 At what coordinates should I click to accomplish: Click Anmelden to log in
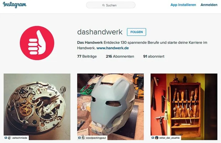click(x=209, y=5)
